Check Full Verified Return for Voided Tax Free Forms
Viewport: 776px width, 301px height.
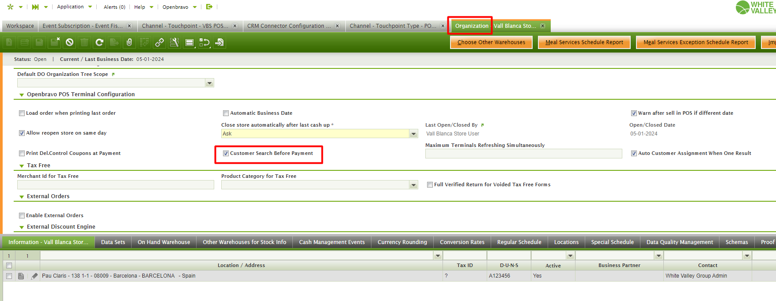430,184
